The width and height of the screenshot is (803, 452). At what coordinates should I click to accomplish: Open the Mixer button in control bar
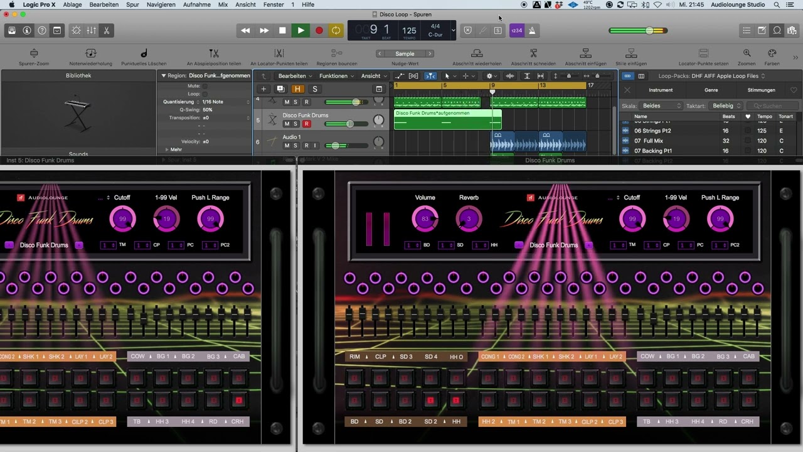[x=92, y=30]
